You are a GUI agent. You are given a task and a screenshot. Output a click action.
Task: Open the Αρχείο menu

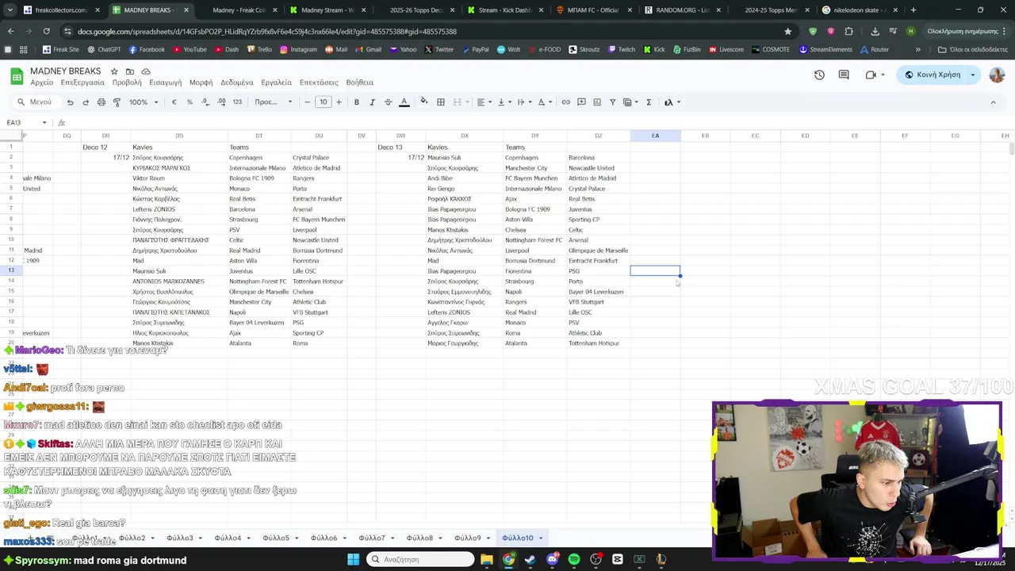(x=41, y=82)
